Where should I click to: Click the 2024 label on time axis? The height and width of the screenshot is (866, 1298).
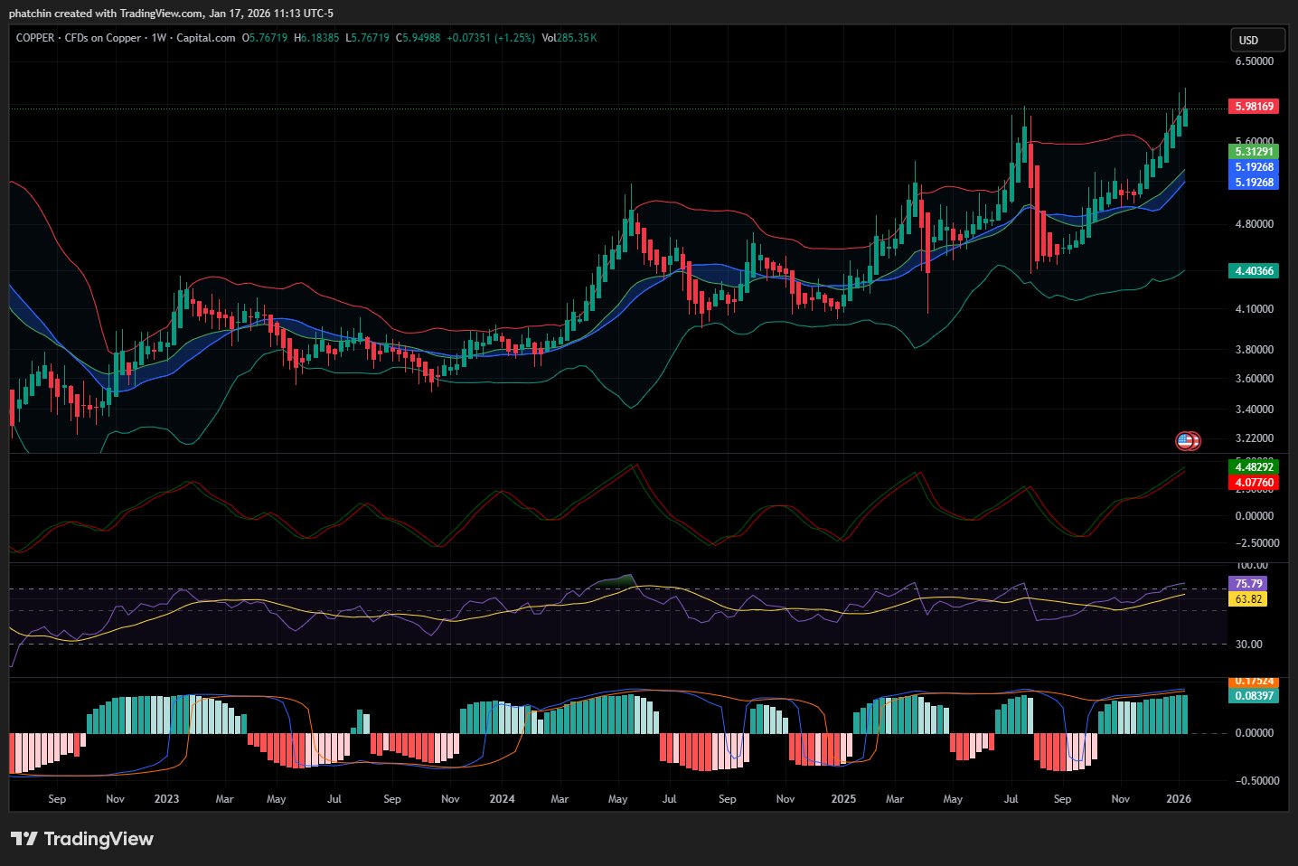click(502, 799)
